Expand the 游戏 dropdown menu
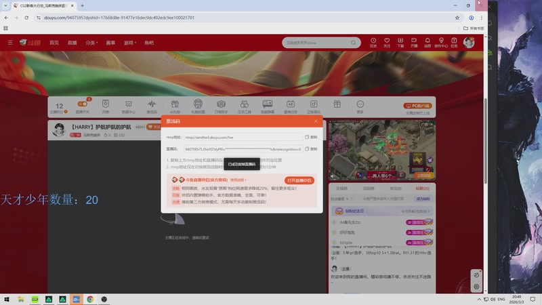The image size is (542, 305). coord(130,43)
